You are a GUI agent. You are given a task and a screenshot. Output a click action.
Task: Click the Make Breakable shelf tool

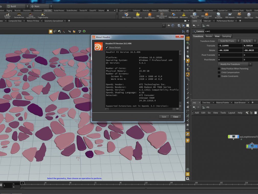point(218,16)
